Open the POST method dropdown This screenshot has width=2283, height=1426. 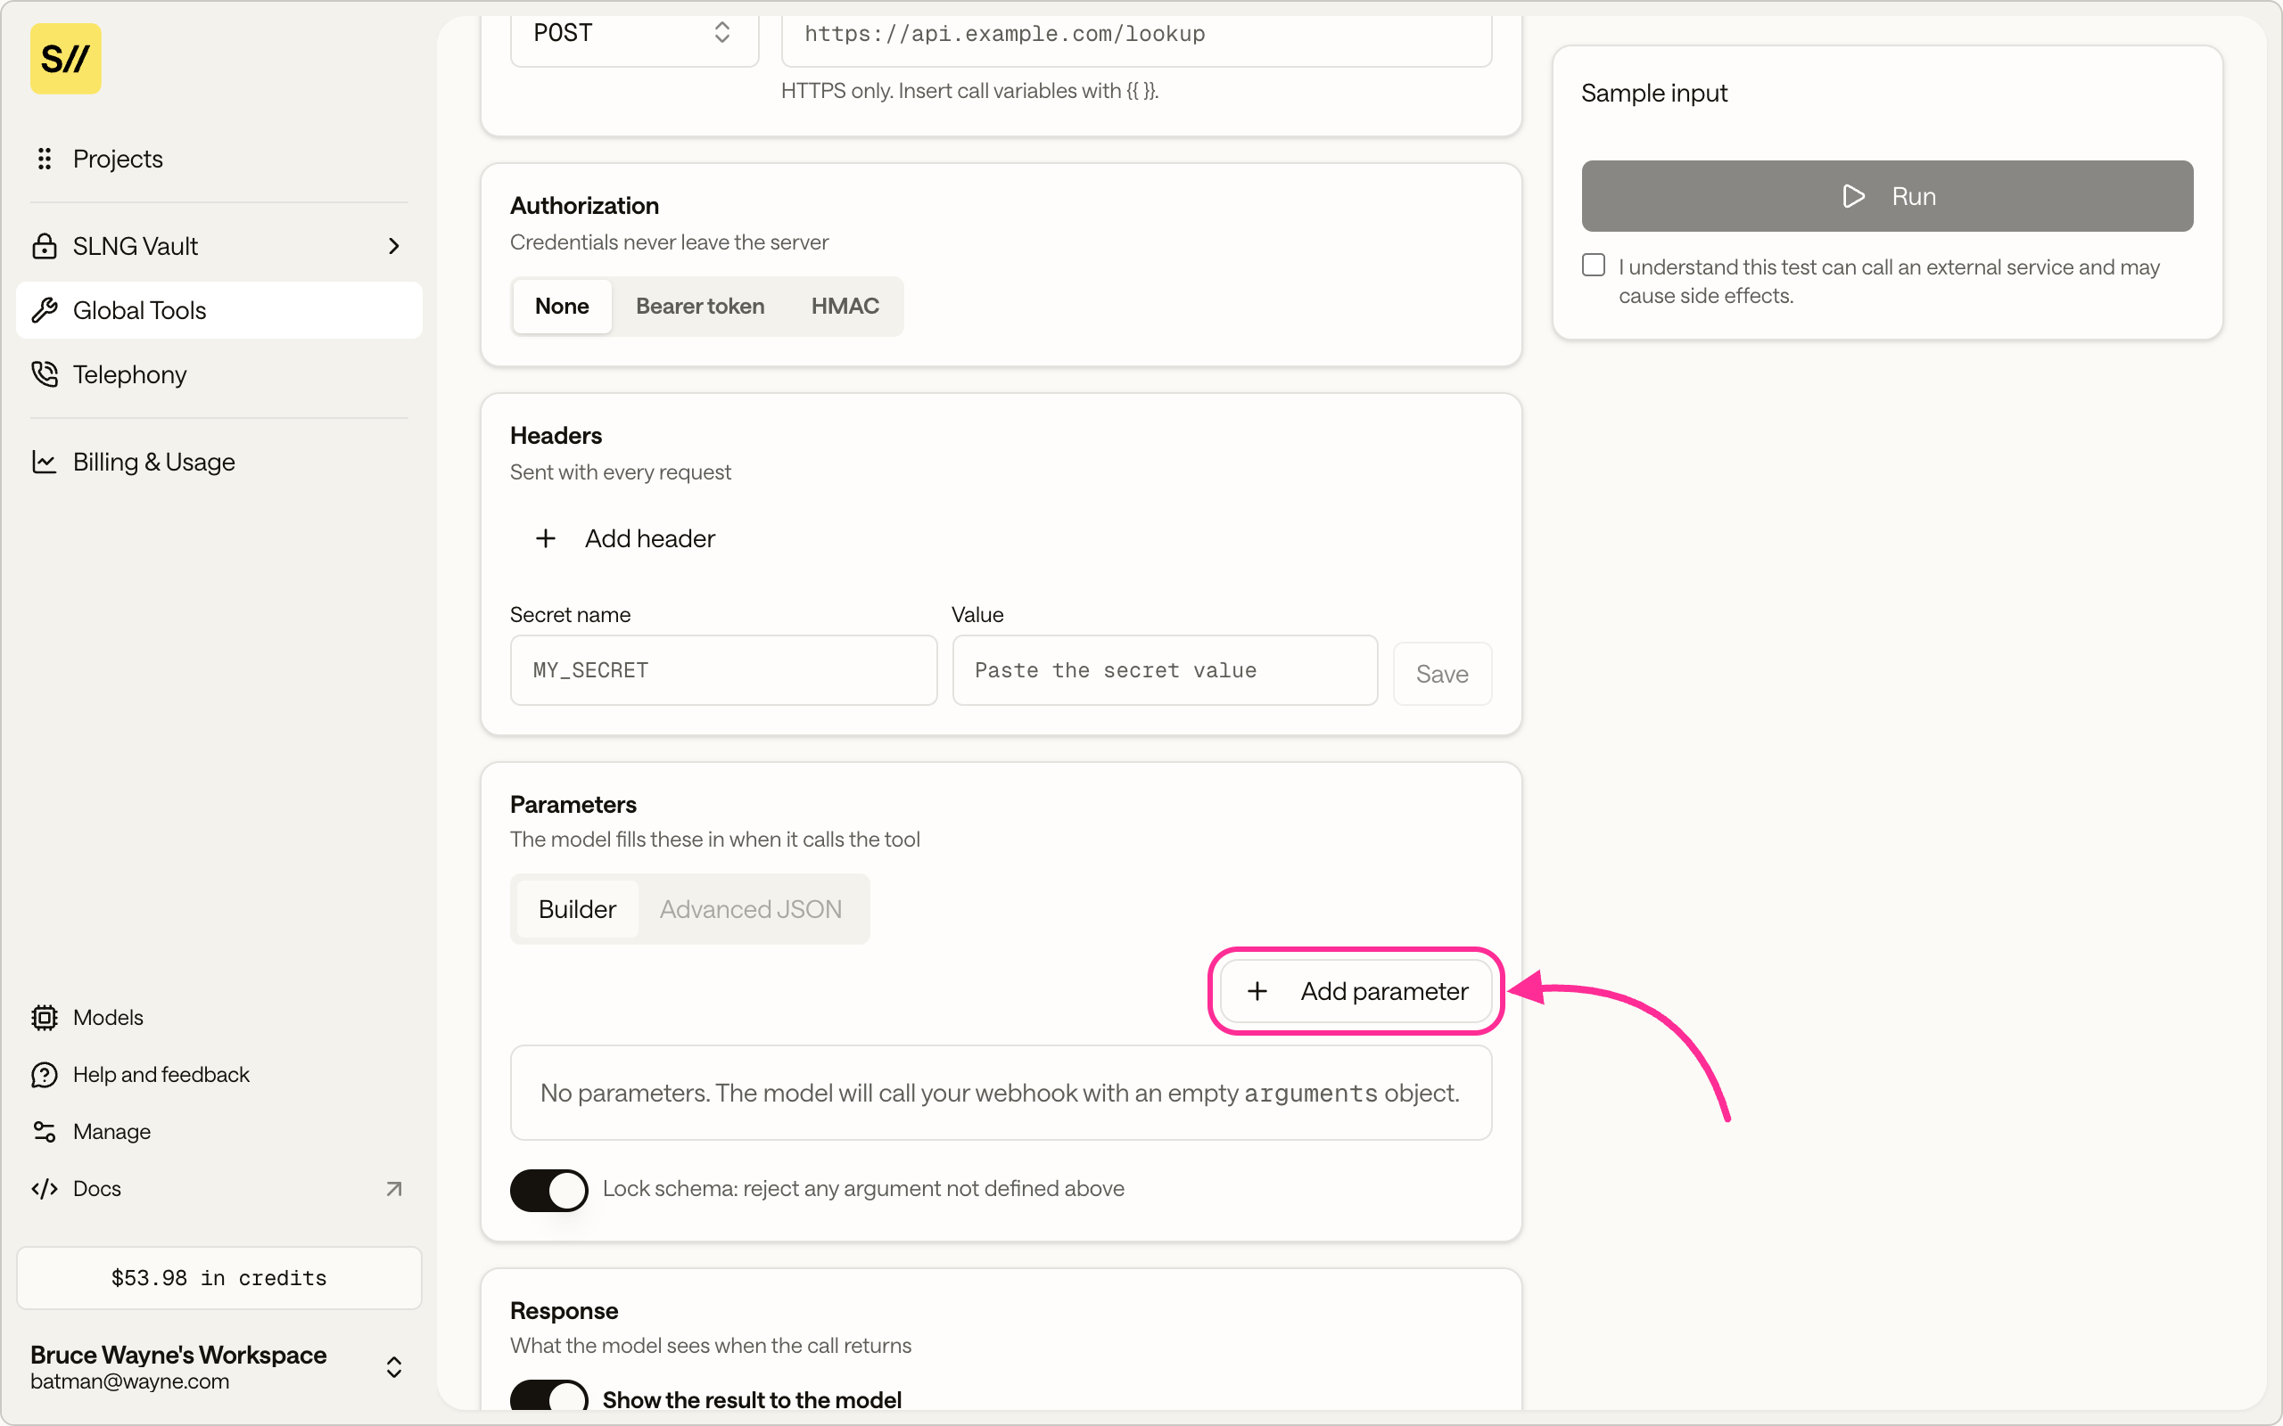[x=634, y=34]
